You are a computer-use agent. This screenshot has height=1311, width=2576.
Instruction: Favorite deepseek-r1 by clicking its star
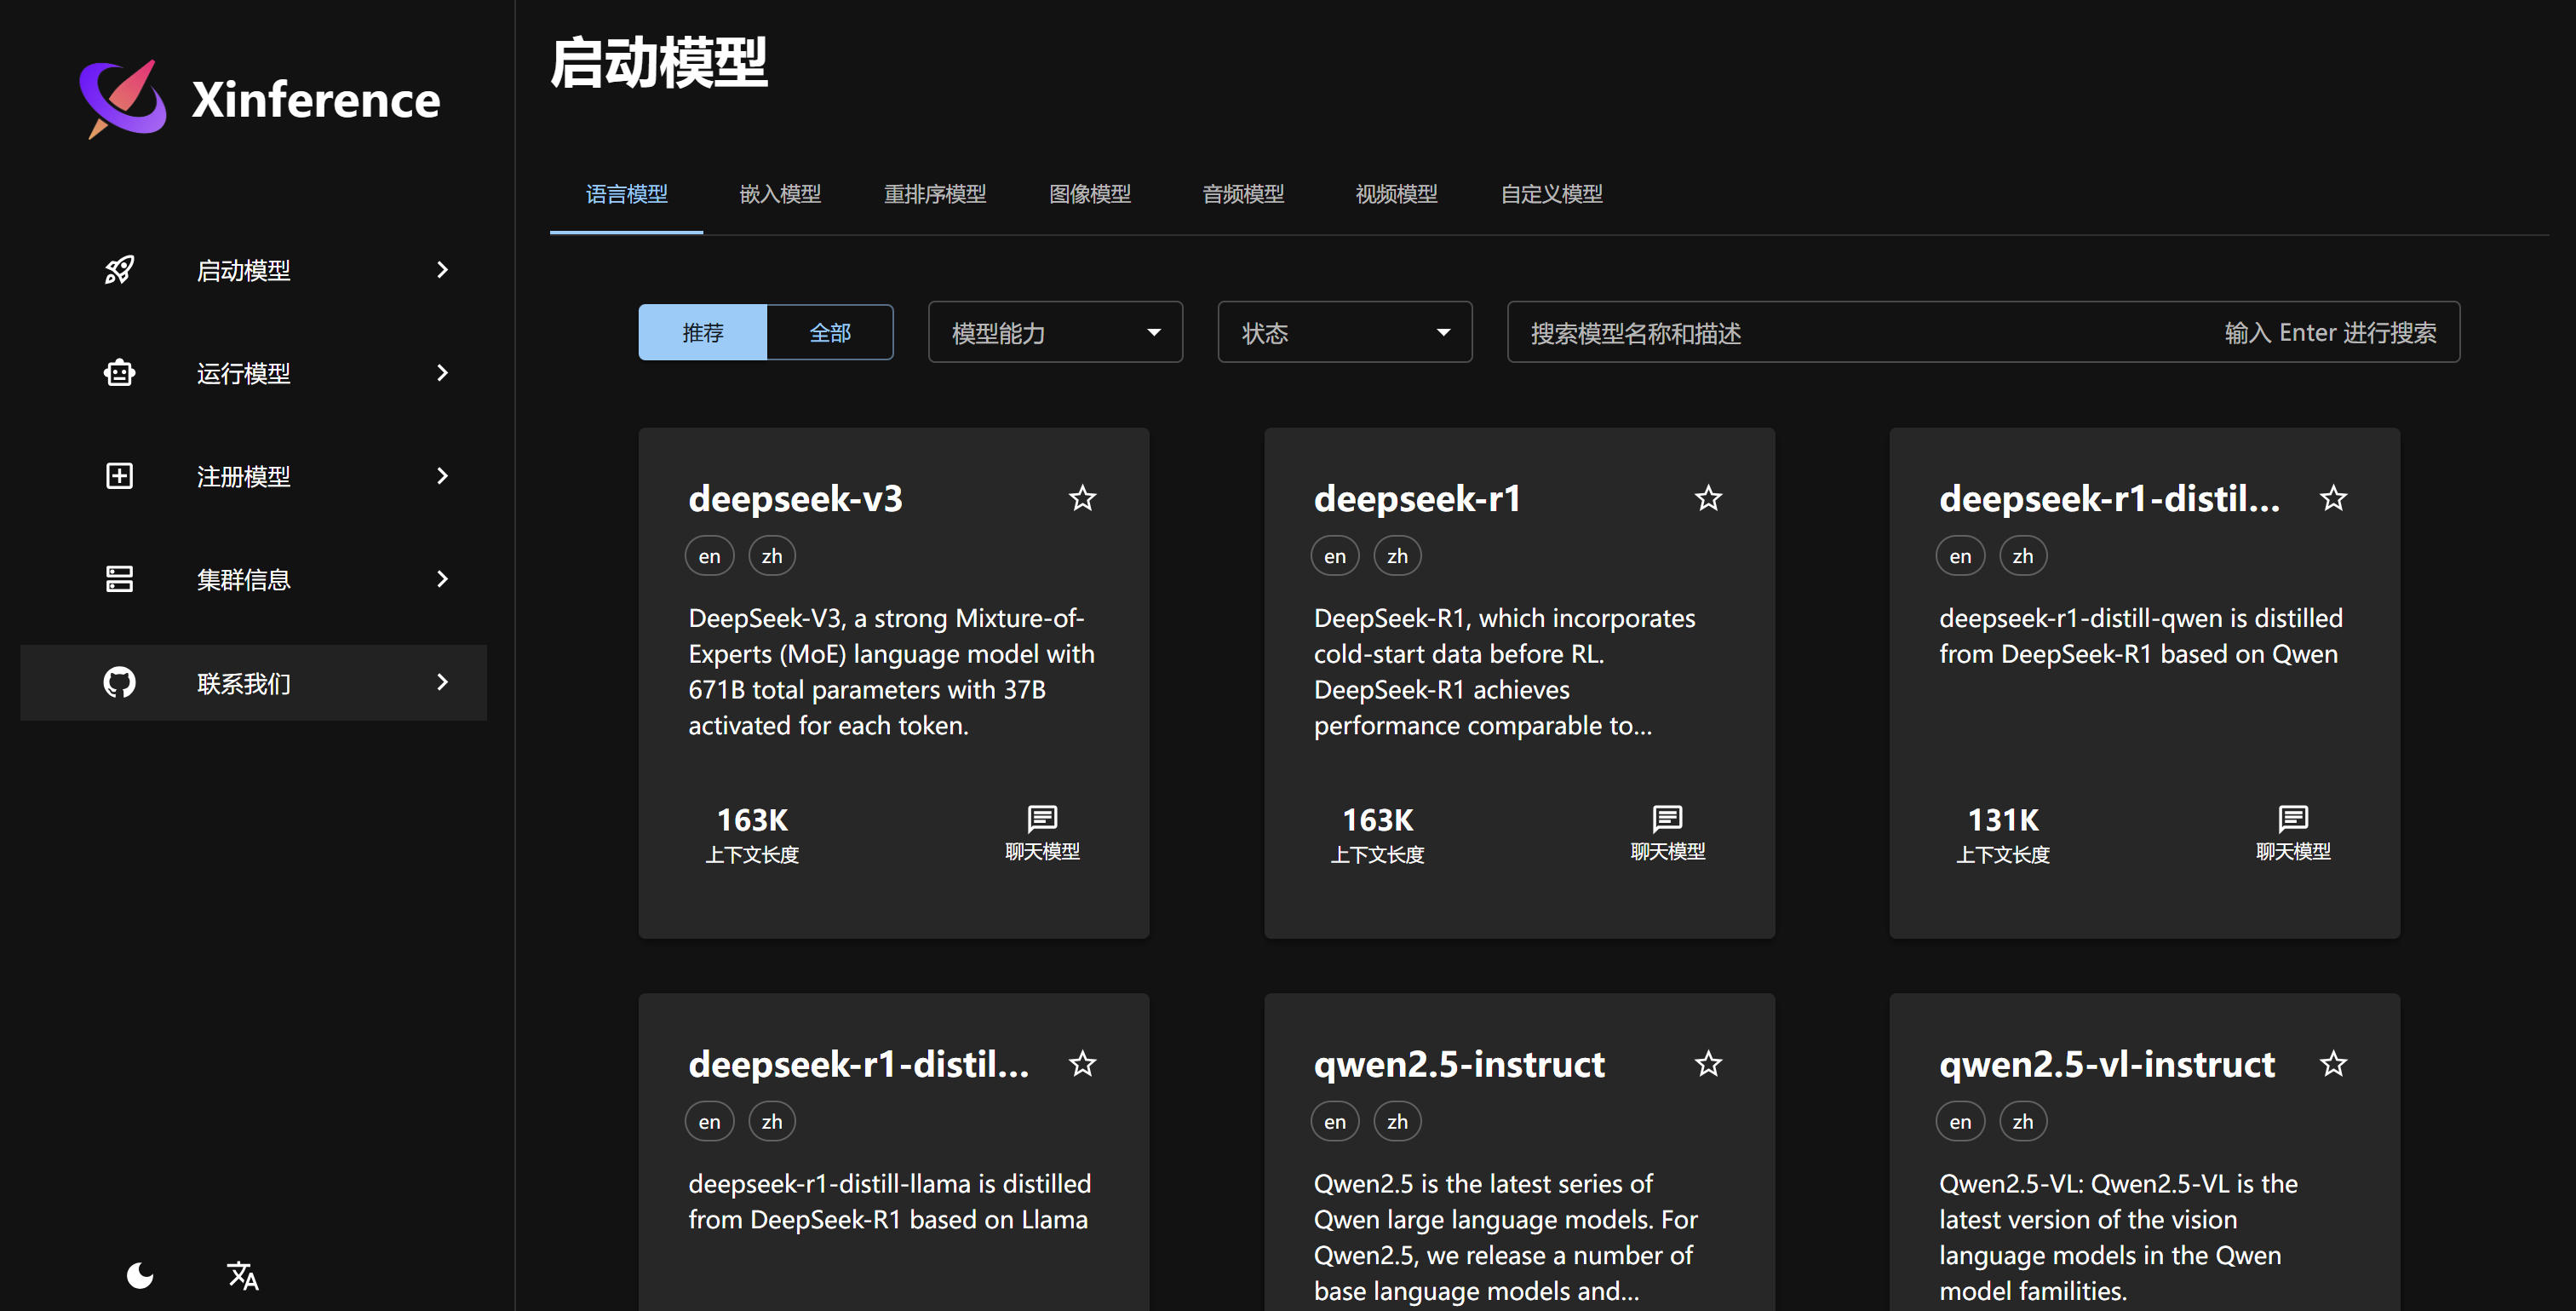(x=1708, y=497)
